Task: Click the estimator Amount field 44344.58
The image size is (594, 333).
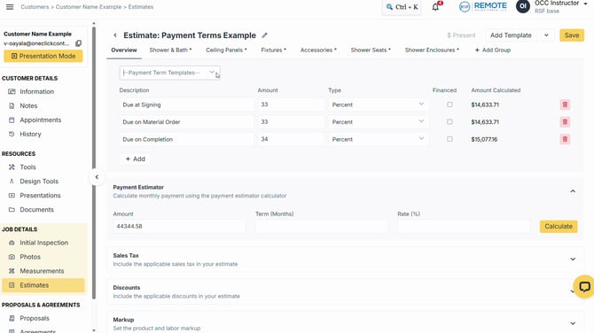Action: [179, 227]
